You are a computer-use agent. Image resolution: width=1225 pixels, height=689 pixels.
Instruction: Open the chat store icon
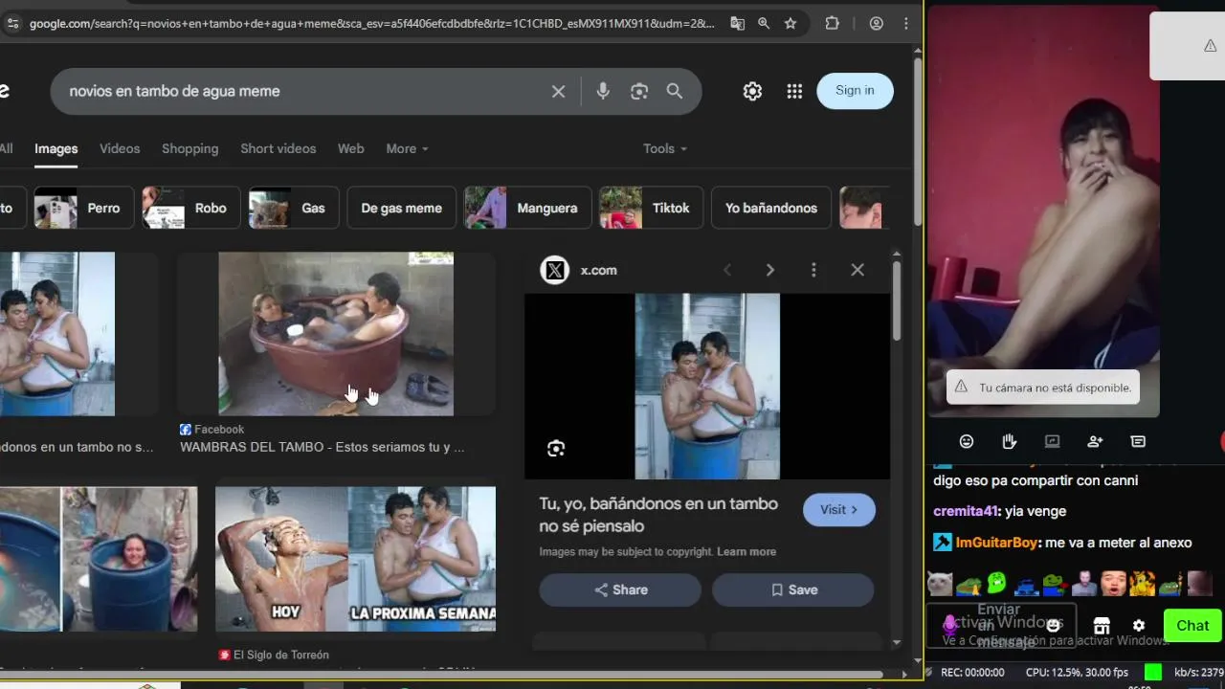point(1102,626)
